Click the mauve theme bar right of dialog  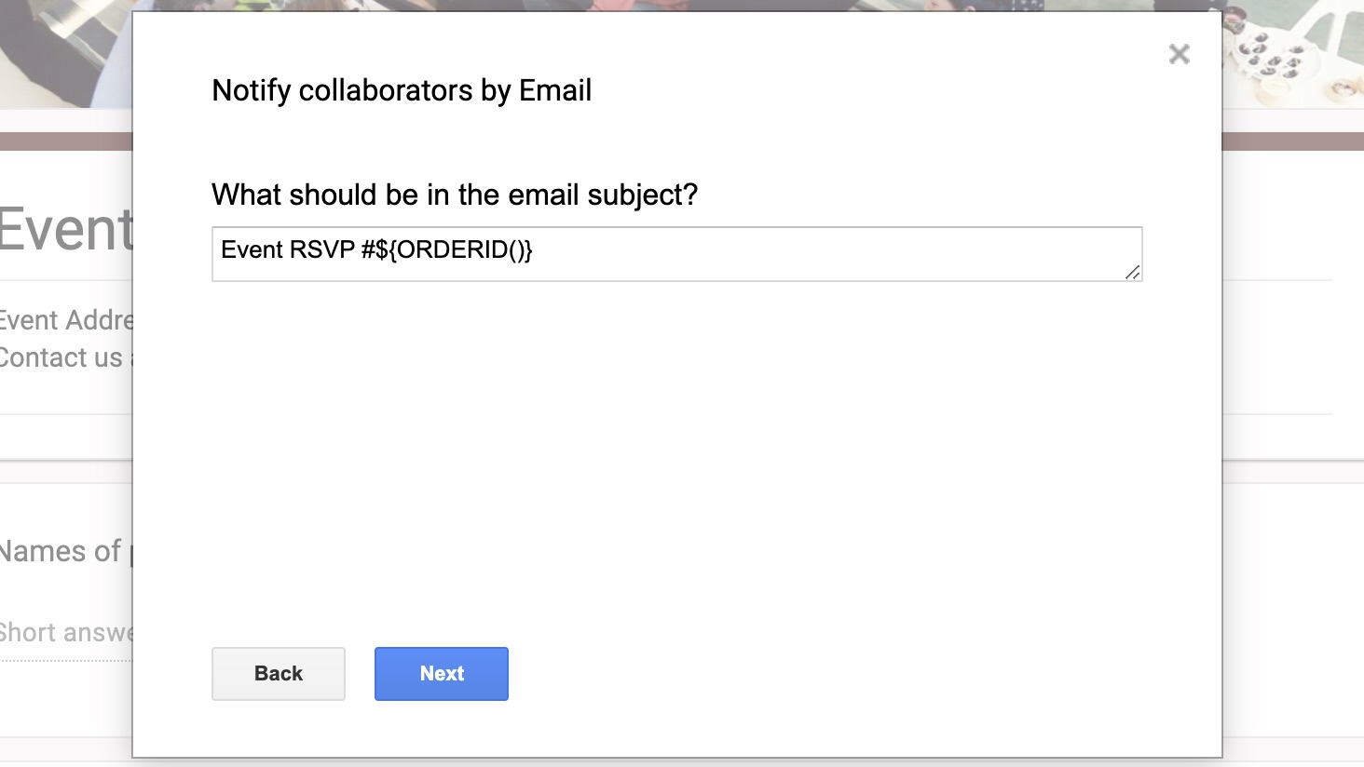(x=1291, y=141)
